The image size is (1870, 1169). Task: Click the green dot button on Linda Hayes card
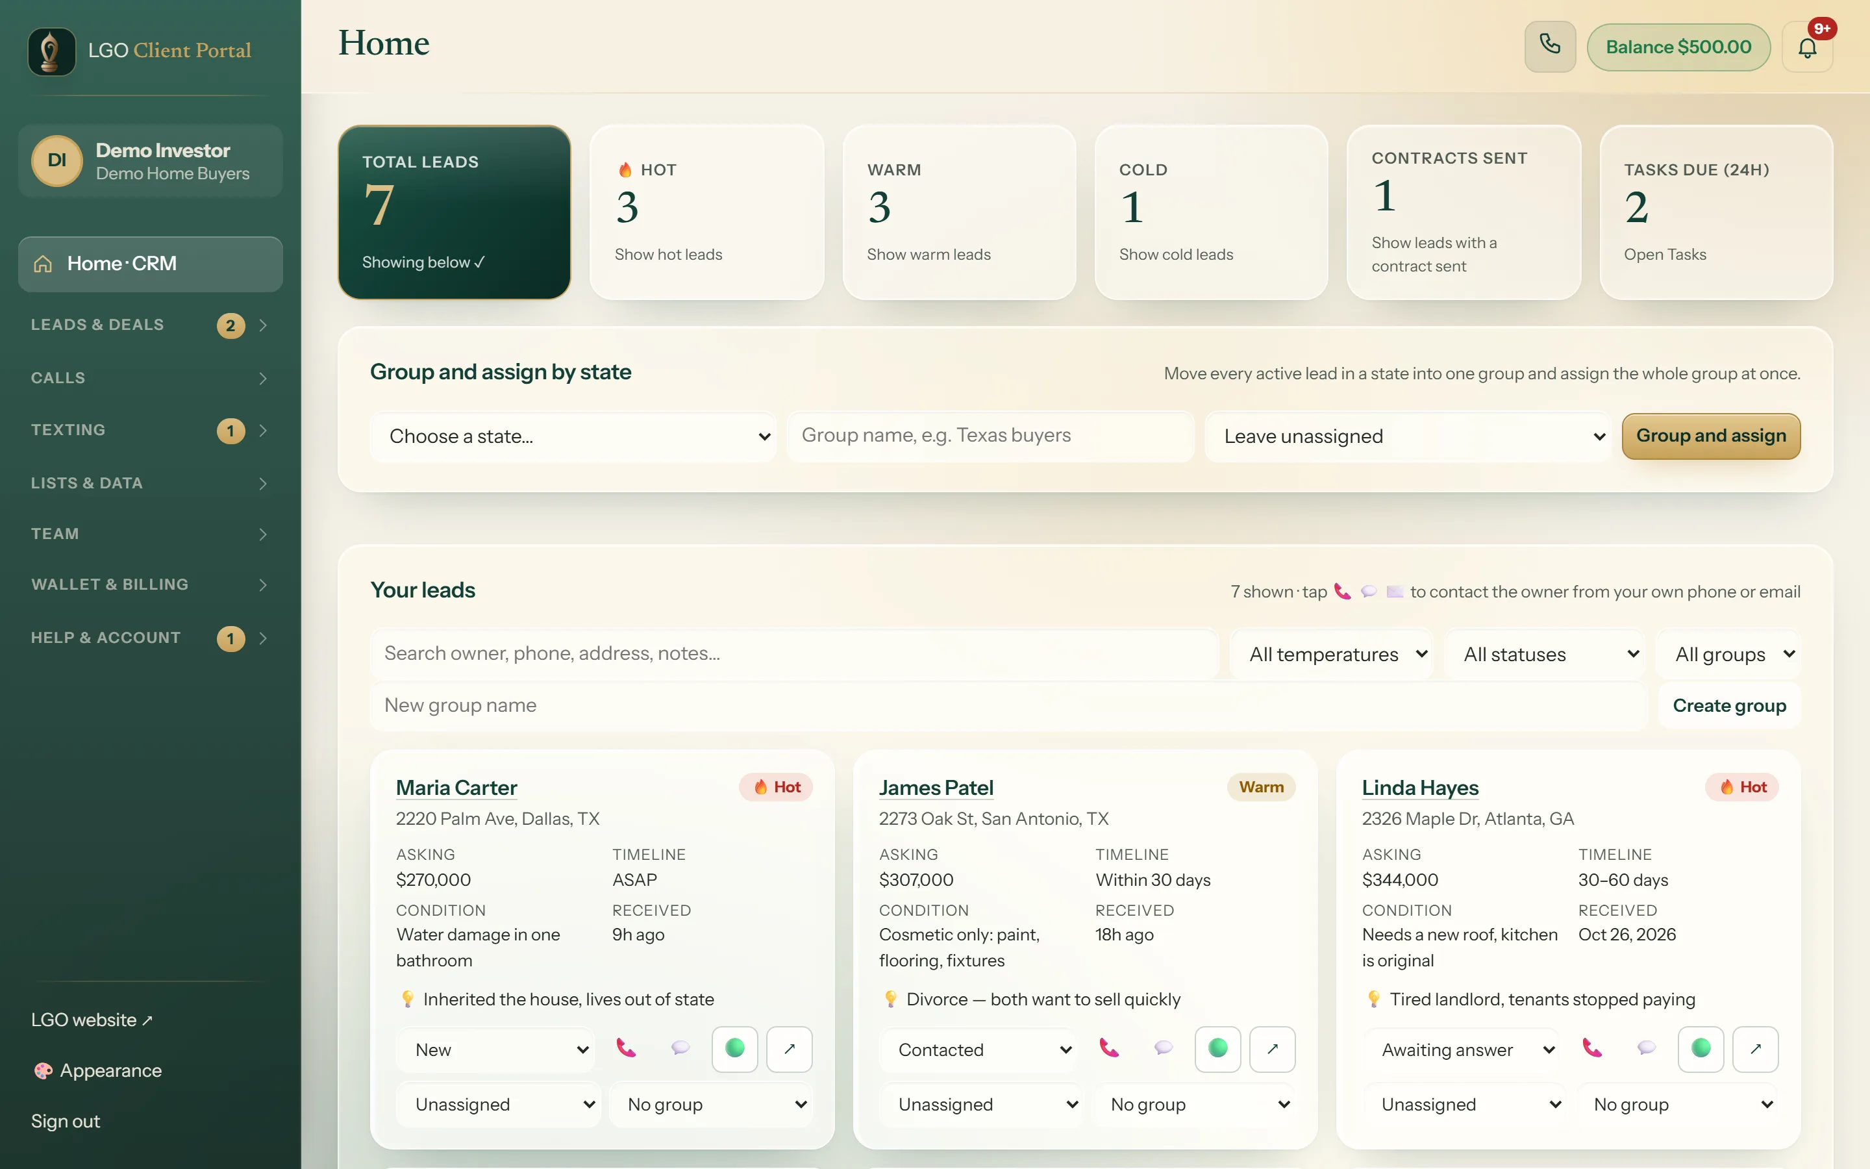click(x=1701, y=1049)
